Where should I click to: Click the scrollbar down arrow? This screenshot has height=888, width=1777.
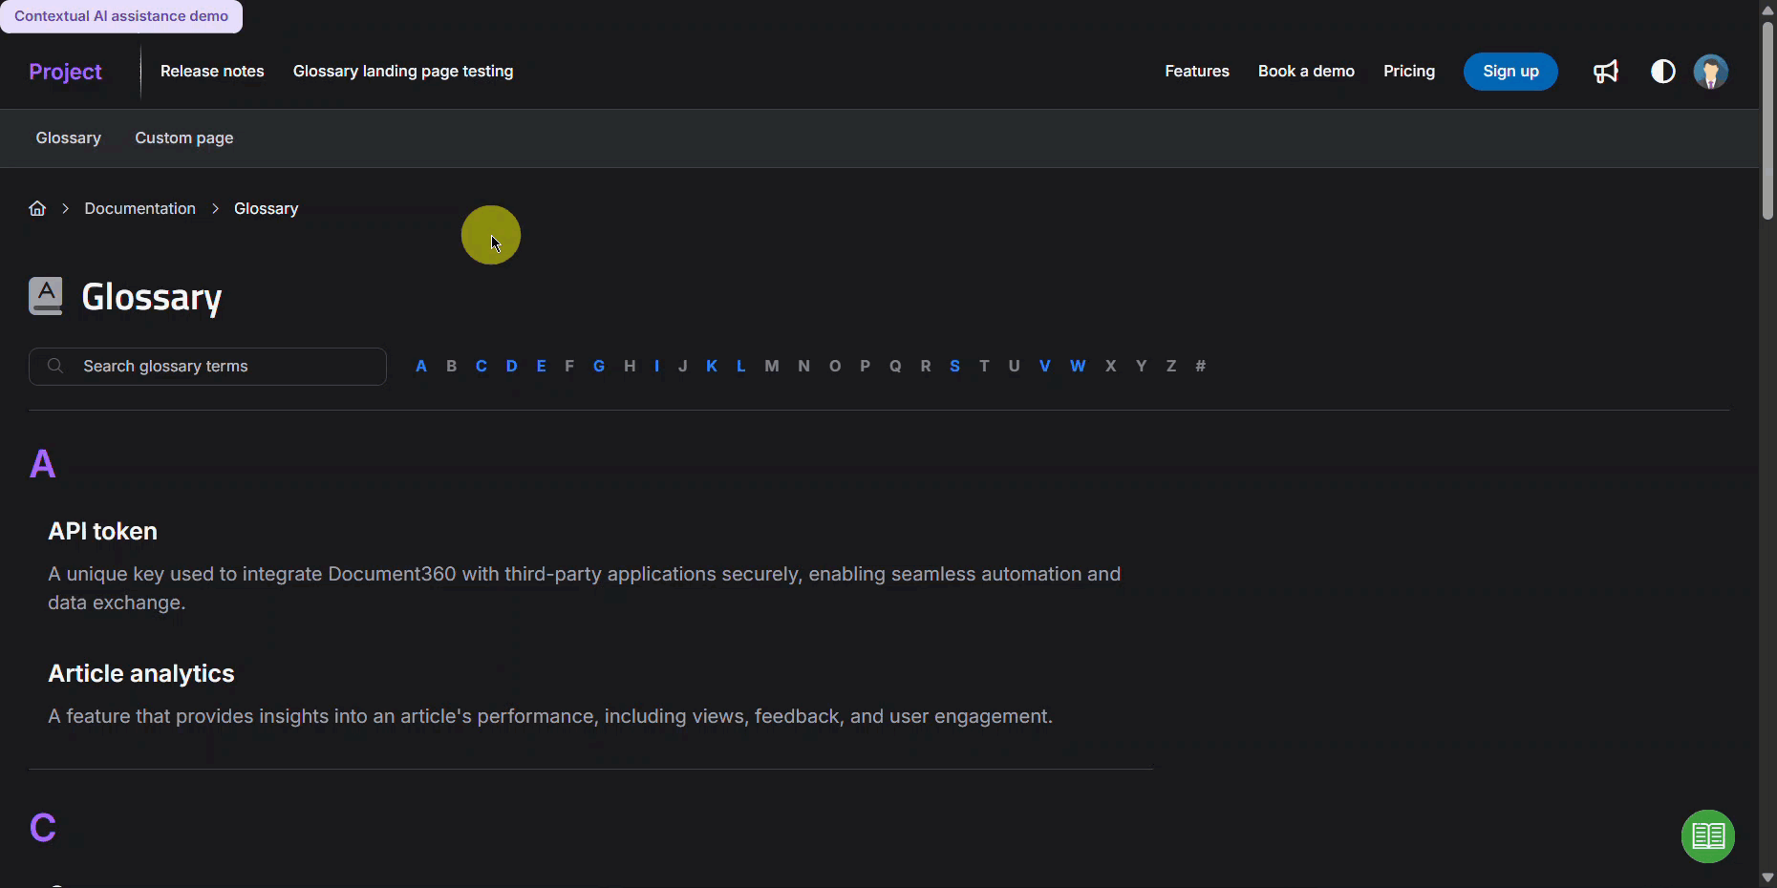1767,877
